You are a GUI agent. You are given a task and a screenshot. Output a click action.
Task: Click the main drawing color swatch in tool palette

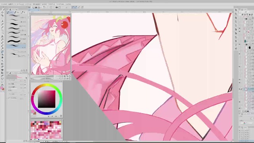point(2,88)
